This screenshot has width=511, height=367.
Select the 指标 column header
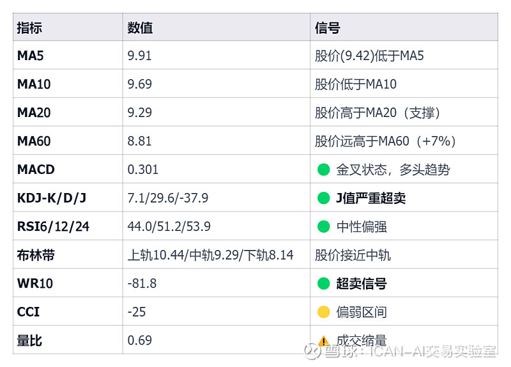pos(29,28)
